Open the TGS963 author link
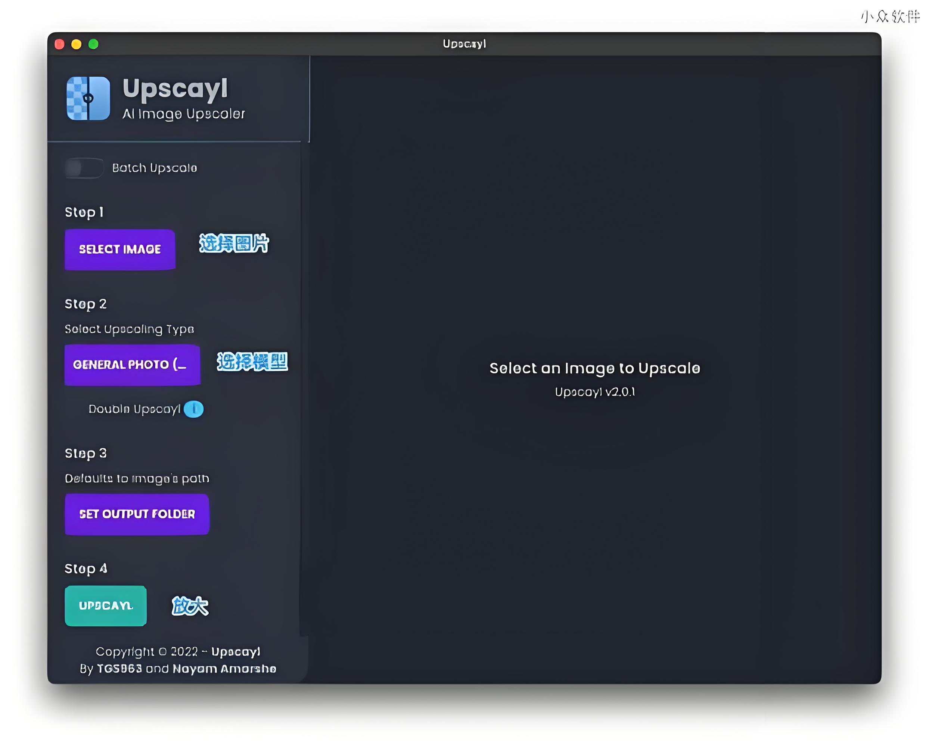Image resolution: width=929 pixels, height=747 pixels. pyautogui.click(x=119, y=669)
